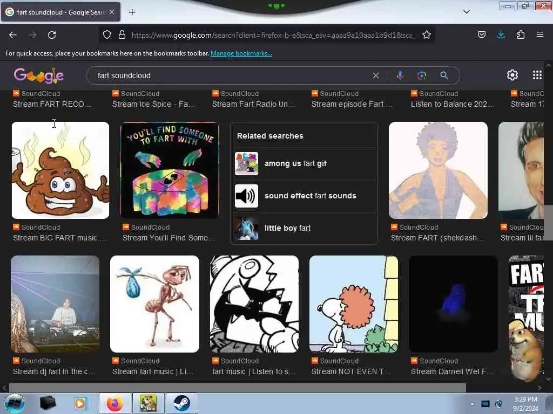This screenshot has height=414, width=553.
Task: Open Stream BIG FART music caption
Action: (59, 238)
